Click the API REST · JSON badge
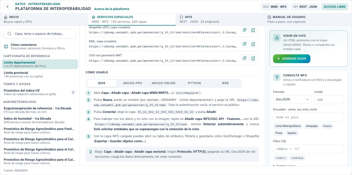 [x=305, y=7]
